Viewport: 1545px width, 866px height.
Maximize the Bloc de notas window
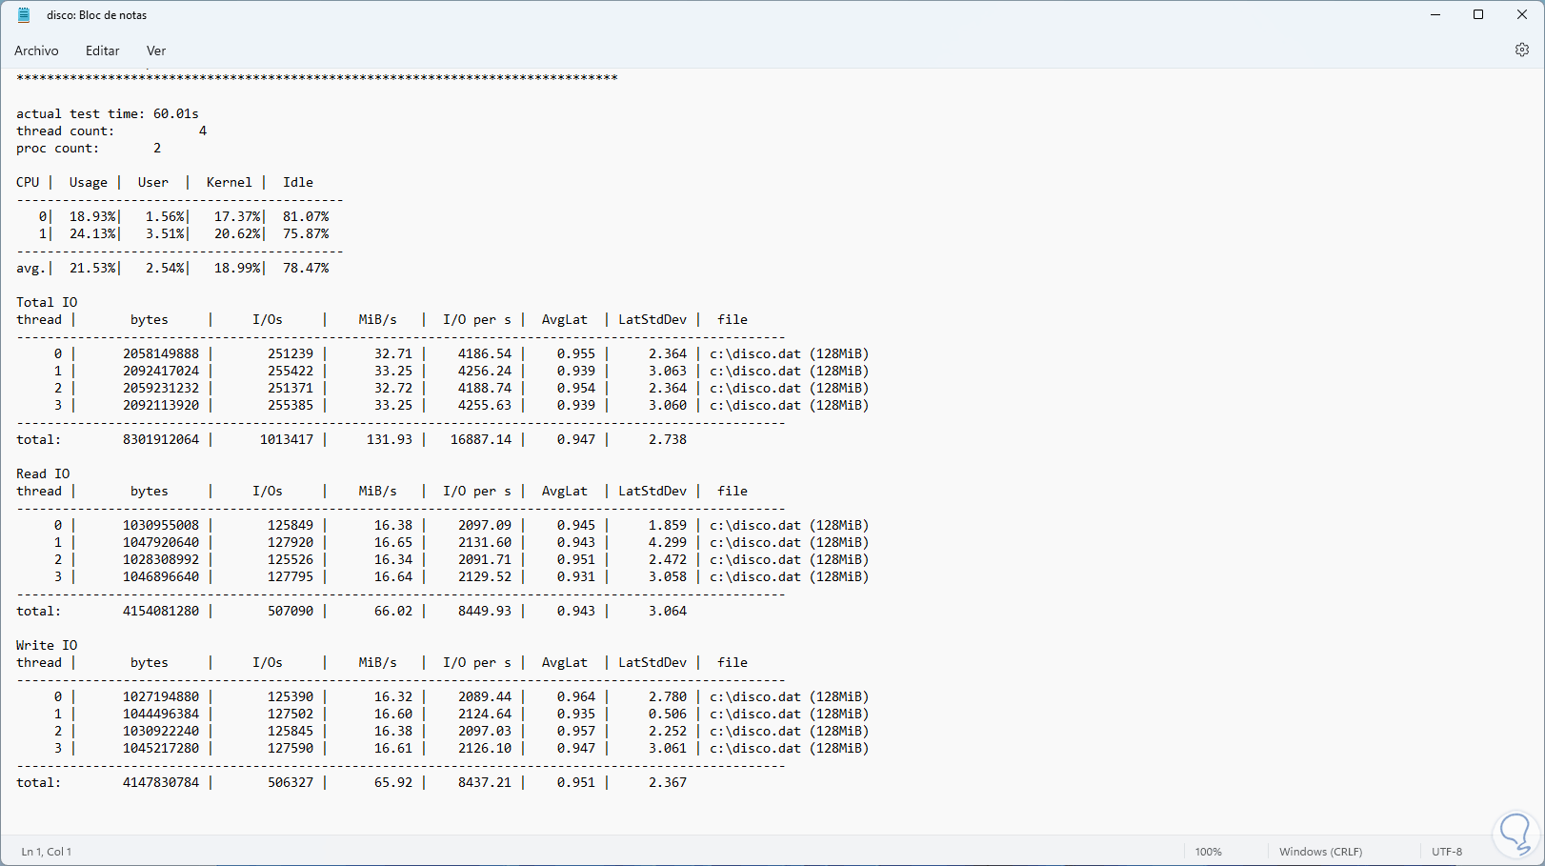pyautogui.click(x=1478, y=15)
